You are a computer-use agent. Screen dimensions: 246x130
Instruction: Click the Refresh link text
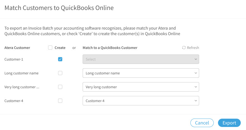point(193,48)
